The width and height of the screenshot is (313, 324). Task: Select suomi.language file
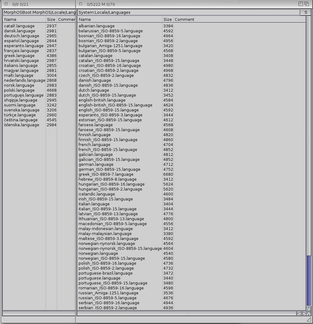click(x=19, y=105)
